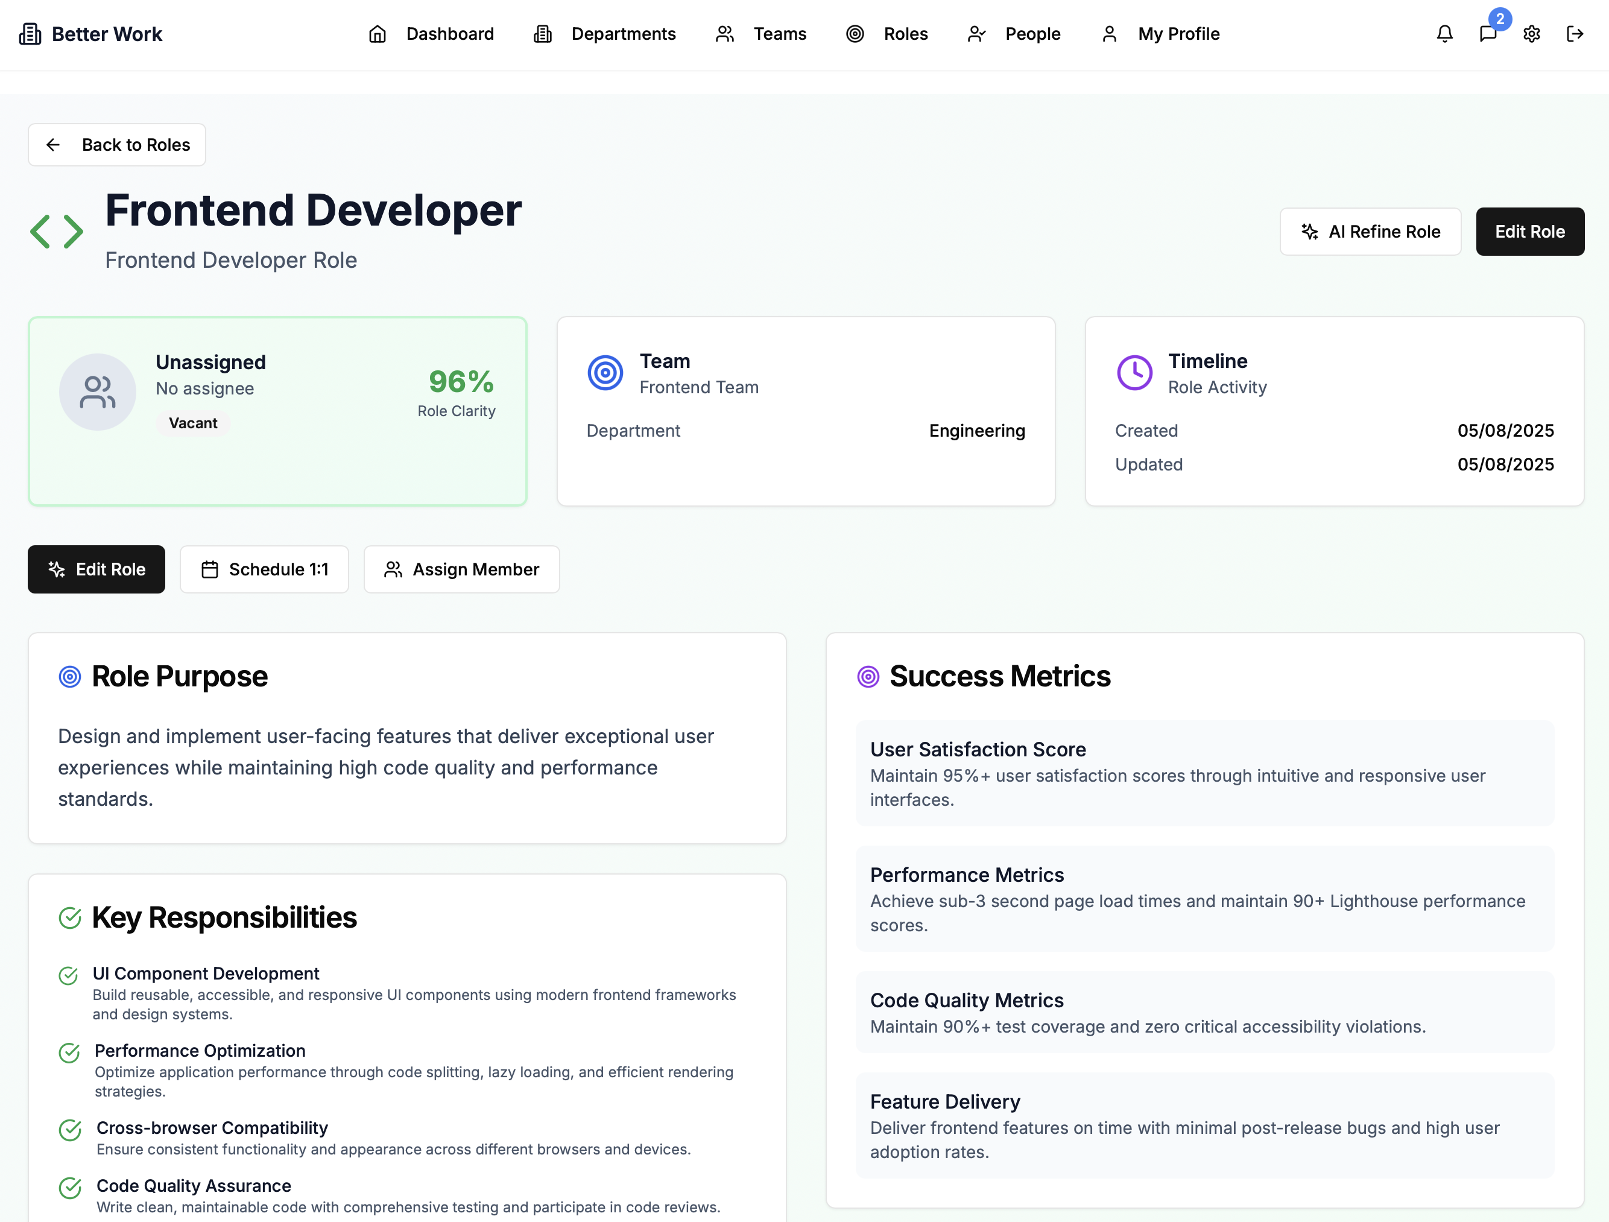The width and height of the screenshot is (1609, 1222).
Task: Click the unassigned avatar placeholder icon
Action: (x=98, y=392)
